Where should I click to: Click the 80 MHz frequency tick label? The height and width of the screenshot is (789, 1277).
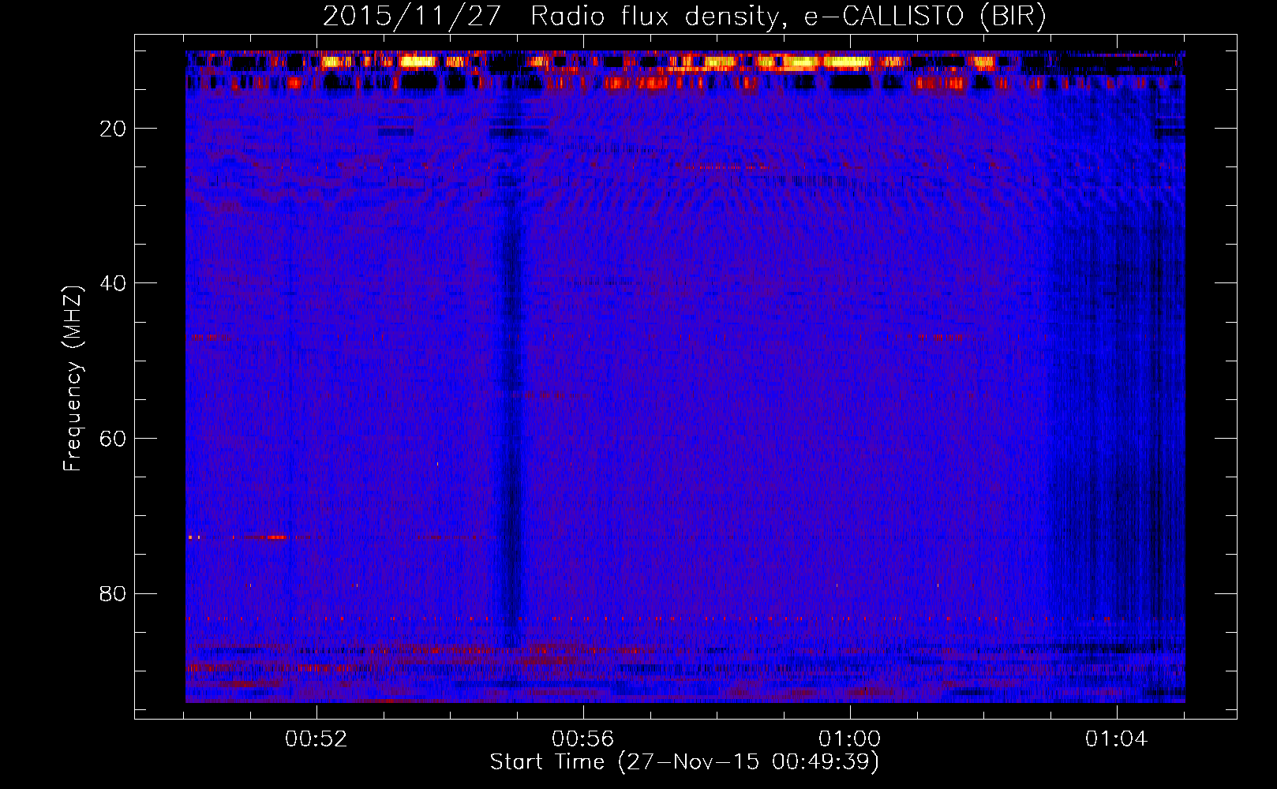(x=114, y=593)
